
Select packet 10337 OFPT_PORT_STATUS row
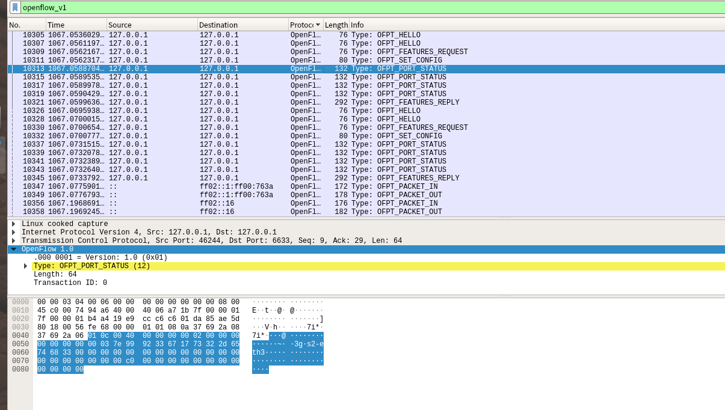pos(366,144)
